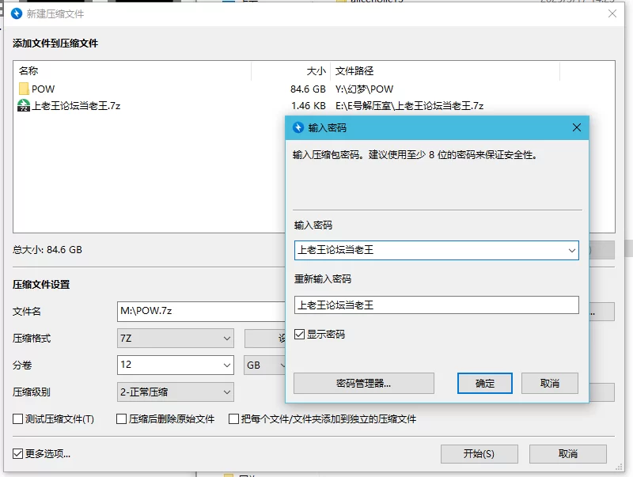Toggle the 显示密码 checkbox

click(299, 334)
